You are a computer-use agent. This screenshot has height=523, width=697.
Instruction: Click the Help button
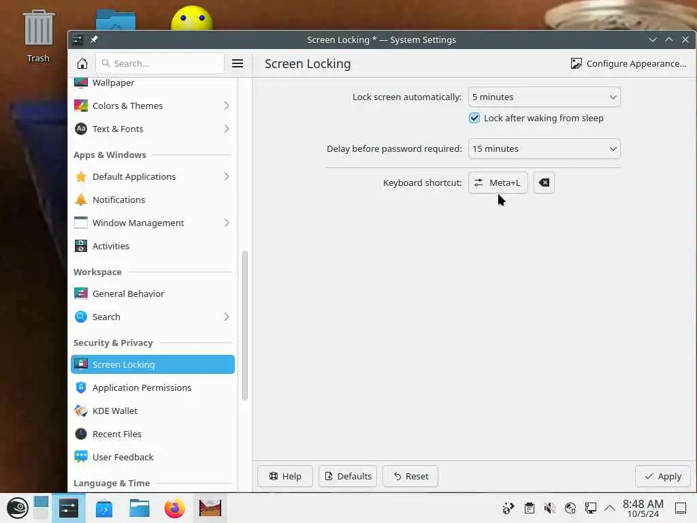coord(285,476)
